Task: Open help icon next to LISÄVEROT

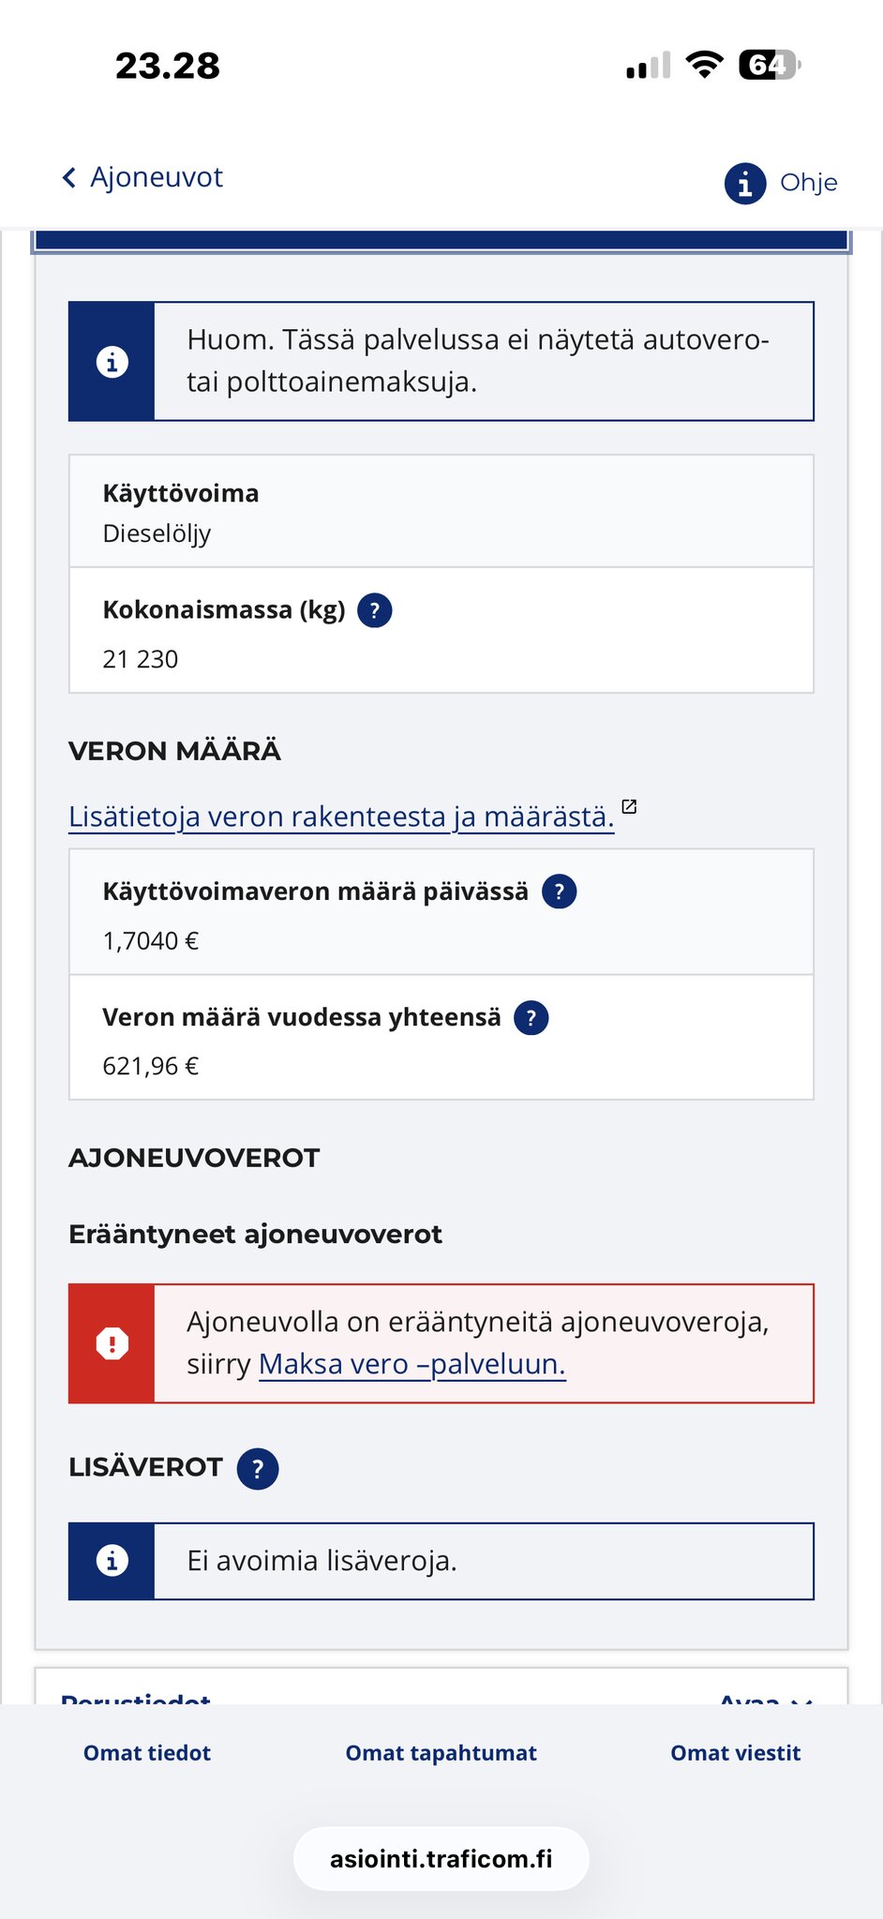Action: coord(258,1468)
